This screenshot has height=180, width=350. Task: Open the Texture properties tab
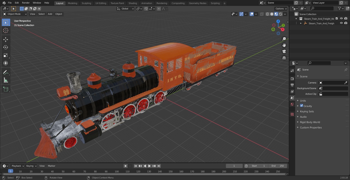coord(292,114)
